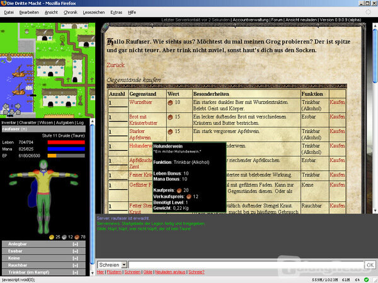
Task: Switch to the Log tab
Action: pyautogui.click(x=80, y=122)
